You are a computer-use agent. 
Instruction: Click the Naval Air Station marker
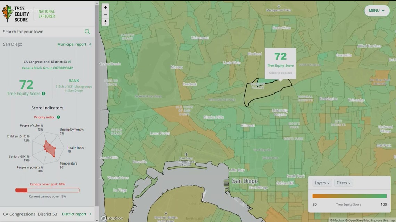166,214
